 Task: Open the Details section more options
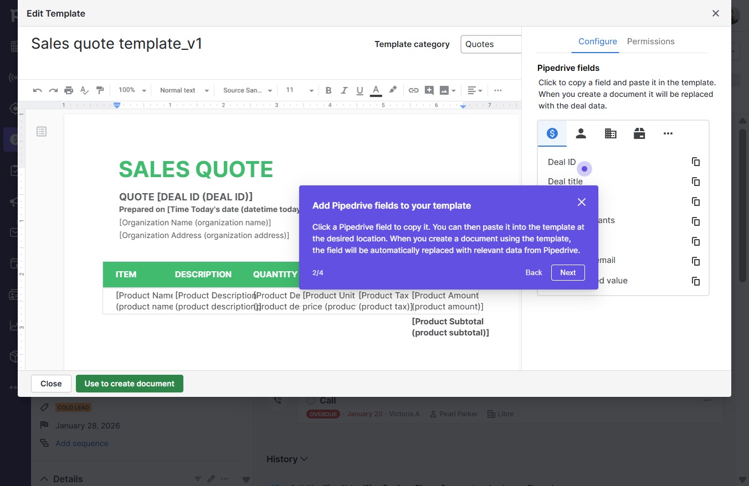pyautogui.click(x=224, y=479)
